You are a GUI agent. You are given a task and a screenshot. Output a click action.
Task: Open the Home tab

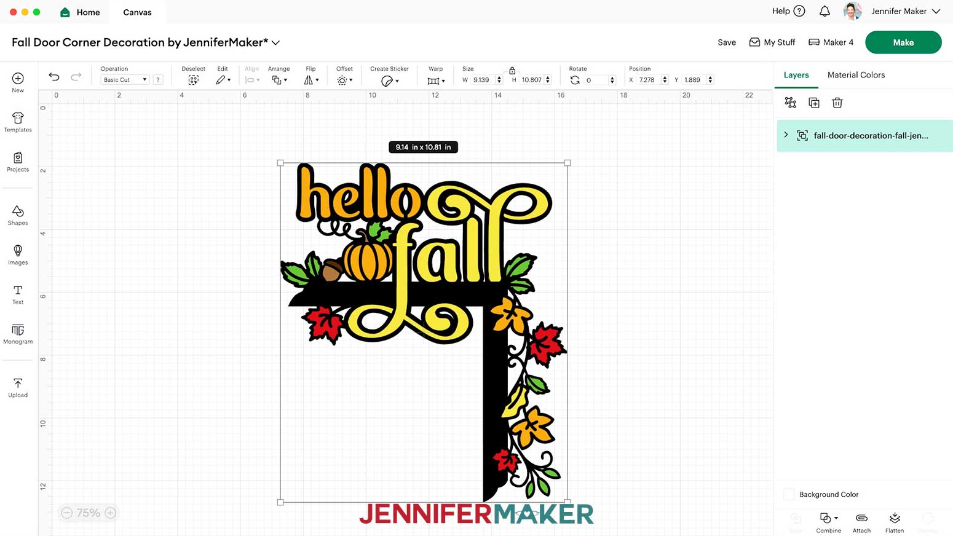[80, 12]
